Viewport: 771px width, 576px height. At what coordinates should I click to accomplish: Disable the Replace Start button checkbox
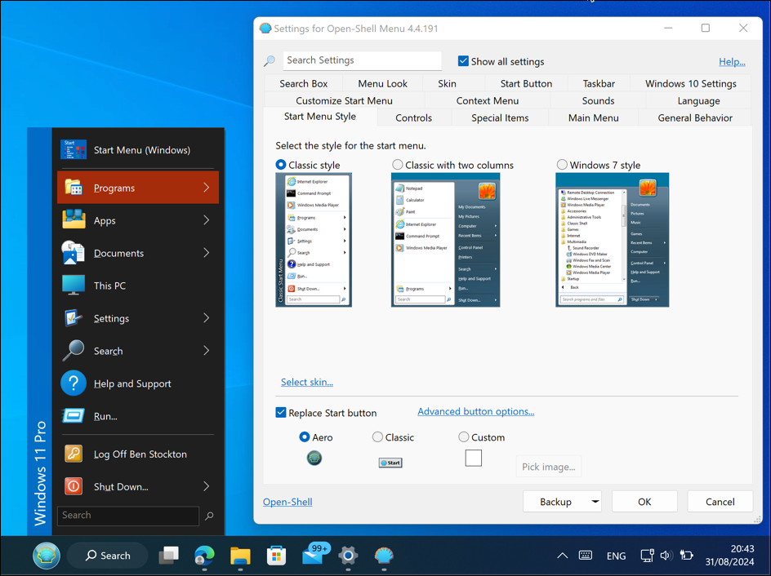pos(281,413)
